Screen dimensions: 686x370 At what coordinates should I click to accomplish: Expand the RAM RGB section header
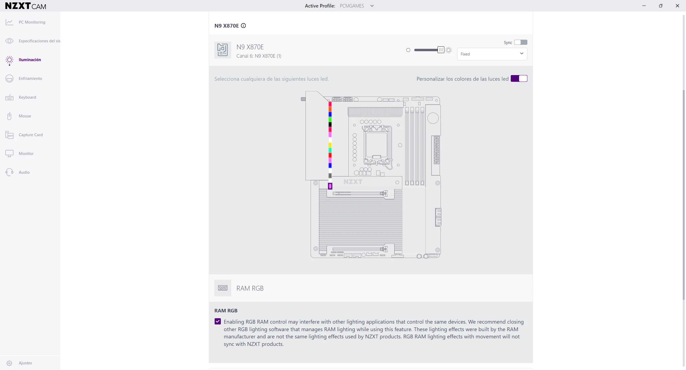(371, 288)
